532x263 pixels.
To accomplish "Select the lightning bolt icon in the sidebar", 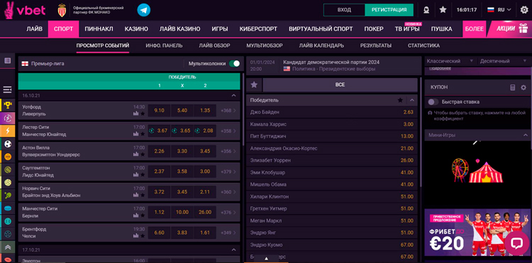I will click(8, 131).
